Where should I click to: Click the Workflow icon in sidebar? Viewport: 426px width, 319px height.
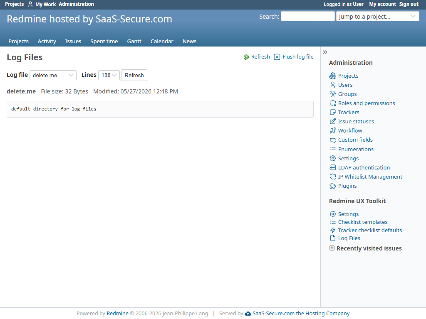coord(332,130)
